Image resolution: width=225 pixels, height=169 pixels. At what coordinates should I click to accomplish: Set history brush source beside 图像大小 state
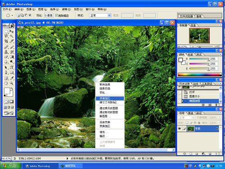[180, 96]
